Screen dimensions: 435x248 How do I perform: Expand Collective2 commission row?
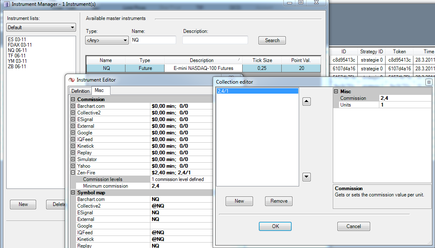[x=73, y=113]
